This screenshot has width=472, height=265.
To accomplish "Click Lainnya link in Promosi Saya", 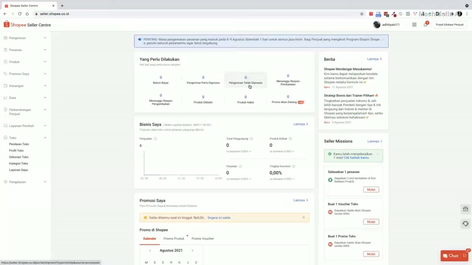I will 301,200.
